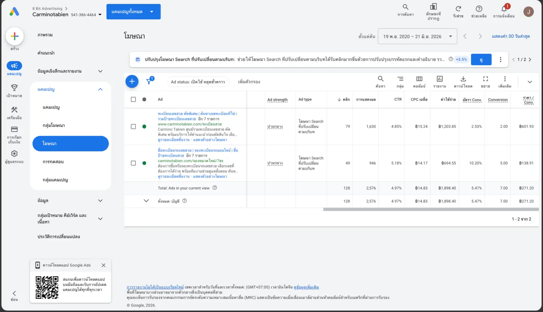Image resolution: width=543 pixels, height=312 pixels.
Task: Click the Expand fullscreen icon
Action: pos(486,79)
